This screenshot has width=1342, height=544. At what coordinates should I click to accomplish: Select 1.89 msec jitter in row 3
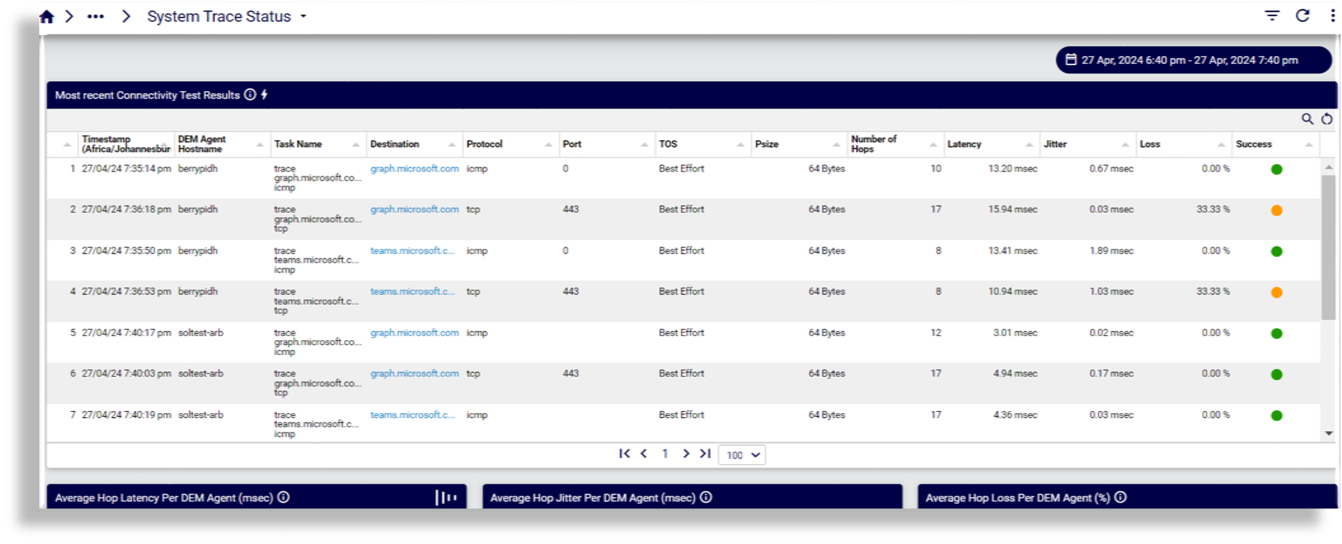[x=1111, y=251]
